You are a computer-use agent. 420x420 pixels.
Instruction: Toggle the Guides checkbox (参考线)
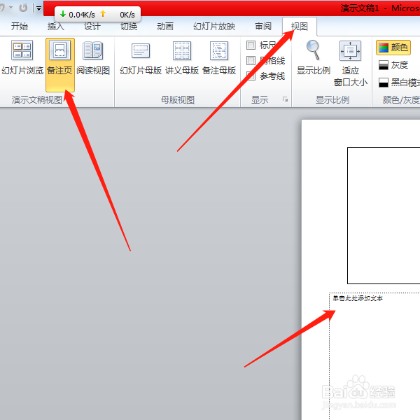pos(251,76)
